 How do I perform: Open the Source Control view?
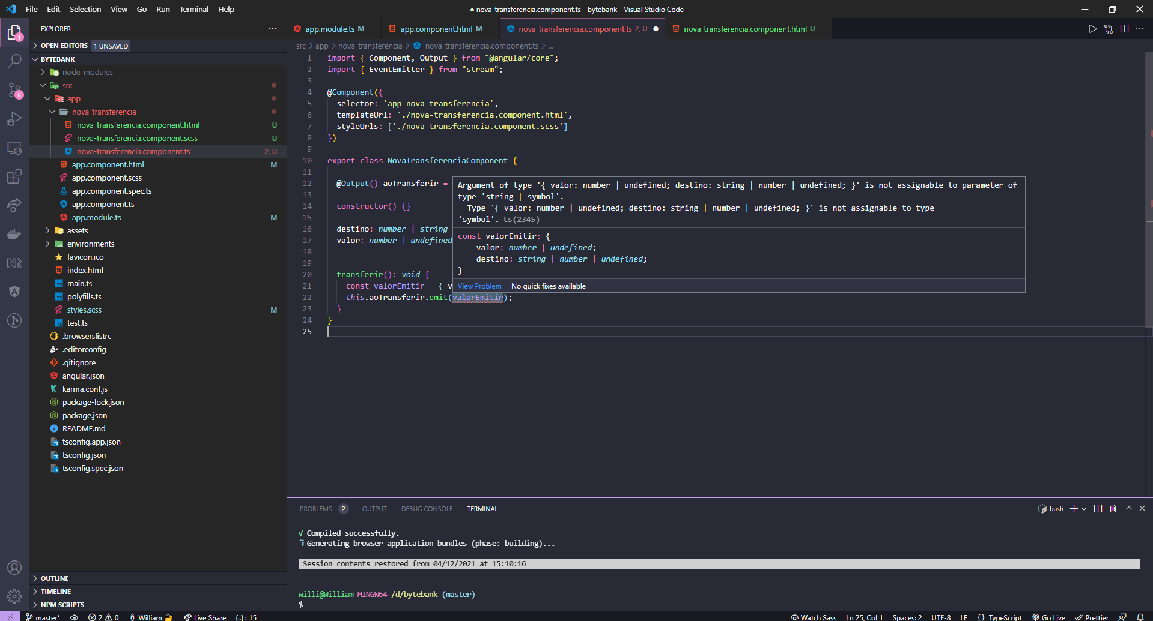14,90
